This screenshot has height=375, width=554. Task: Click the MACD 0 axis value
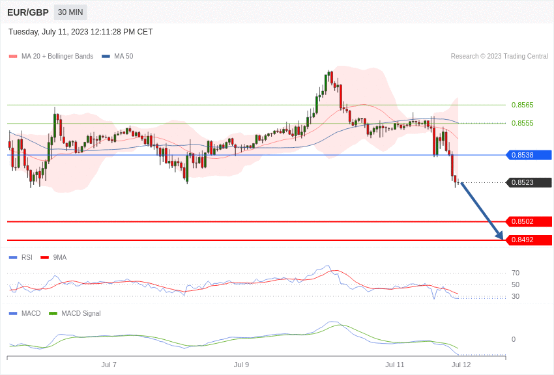(514, 339)
